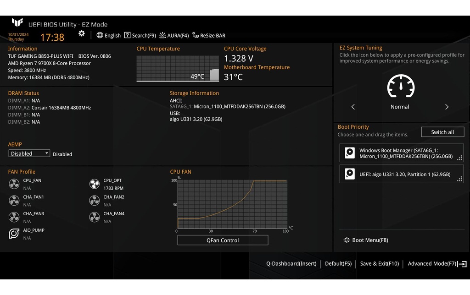This screenshot has width=470, height=295.
Task: Switch to Advanced Mode(F7)
Action: point(432,263)
